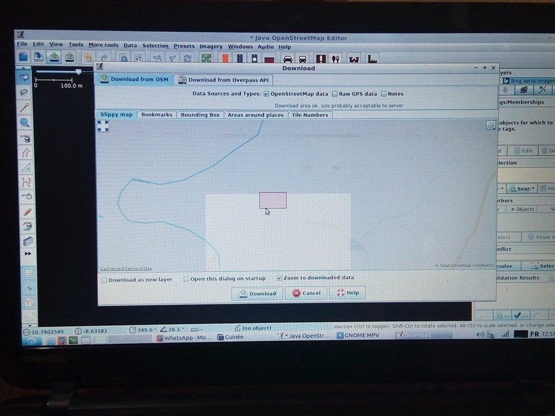Screen dimensions: 555x416
Task: Select the building drawing tool
Action: [x=28, y=242]
